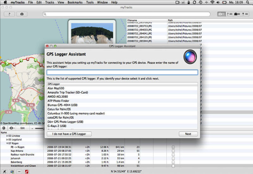Open the Bookmarks menu
Viewport: 253px width, 174px height.
pos(75,2)
